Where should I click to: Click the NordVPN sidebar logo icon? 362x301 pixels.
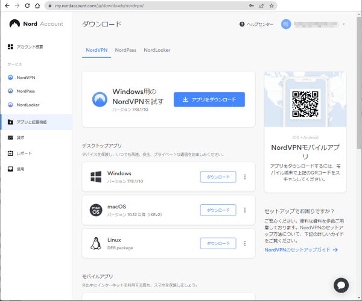[x=10, y=78]
